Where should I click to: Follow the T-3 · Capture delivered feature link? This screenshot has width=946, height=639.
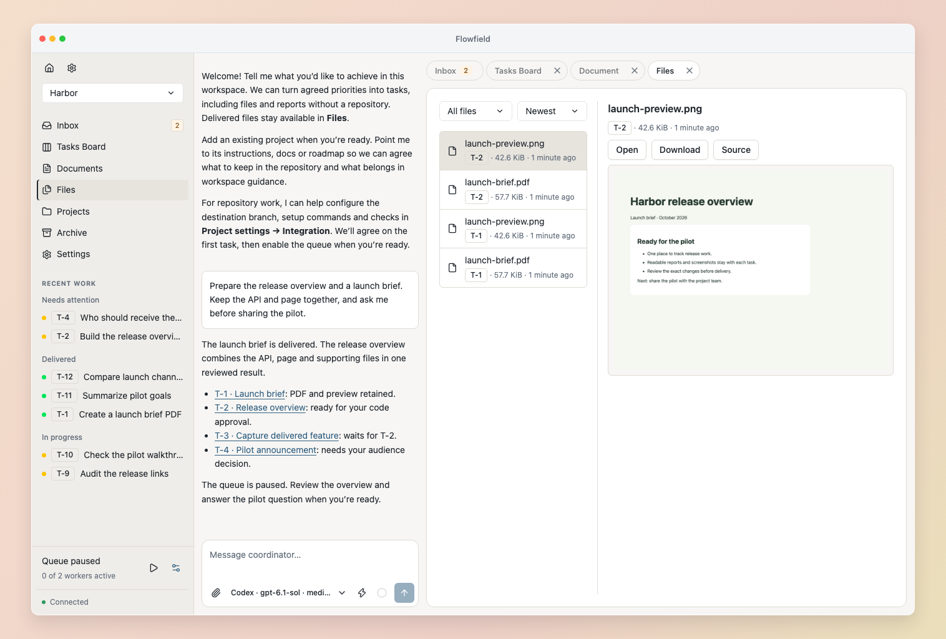click(277, 436)
